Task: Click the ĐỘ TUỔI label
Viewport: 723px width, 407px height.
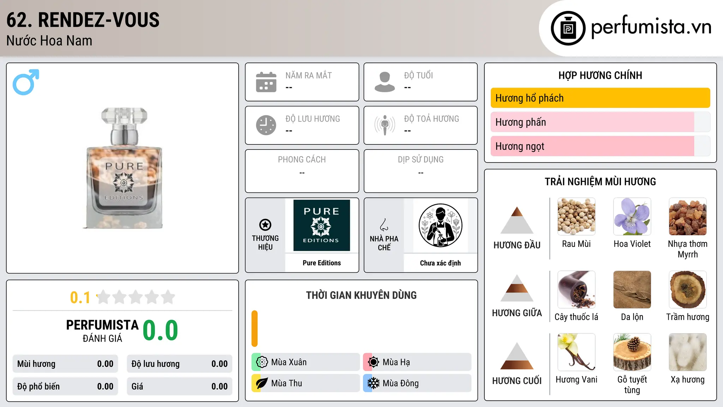Action: coord(418,75)
